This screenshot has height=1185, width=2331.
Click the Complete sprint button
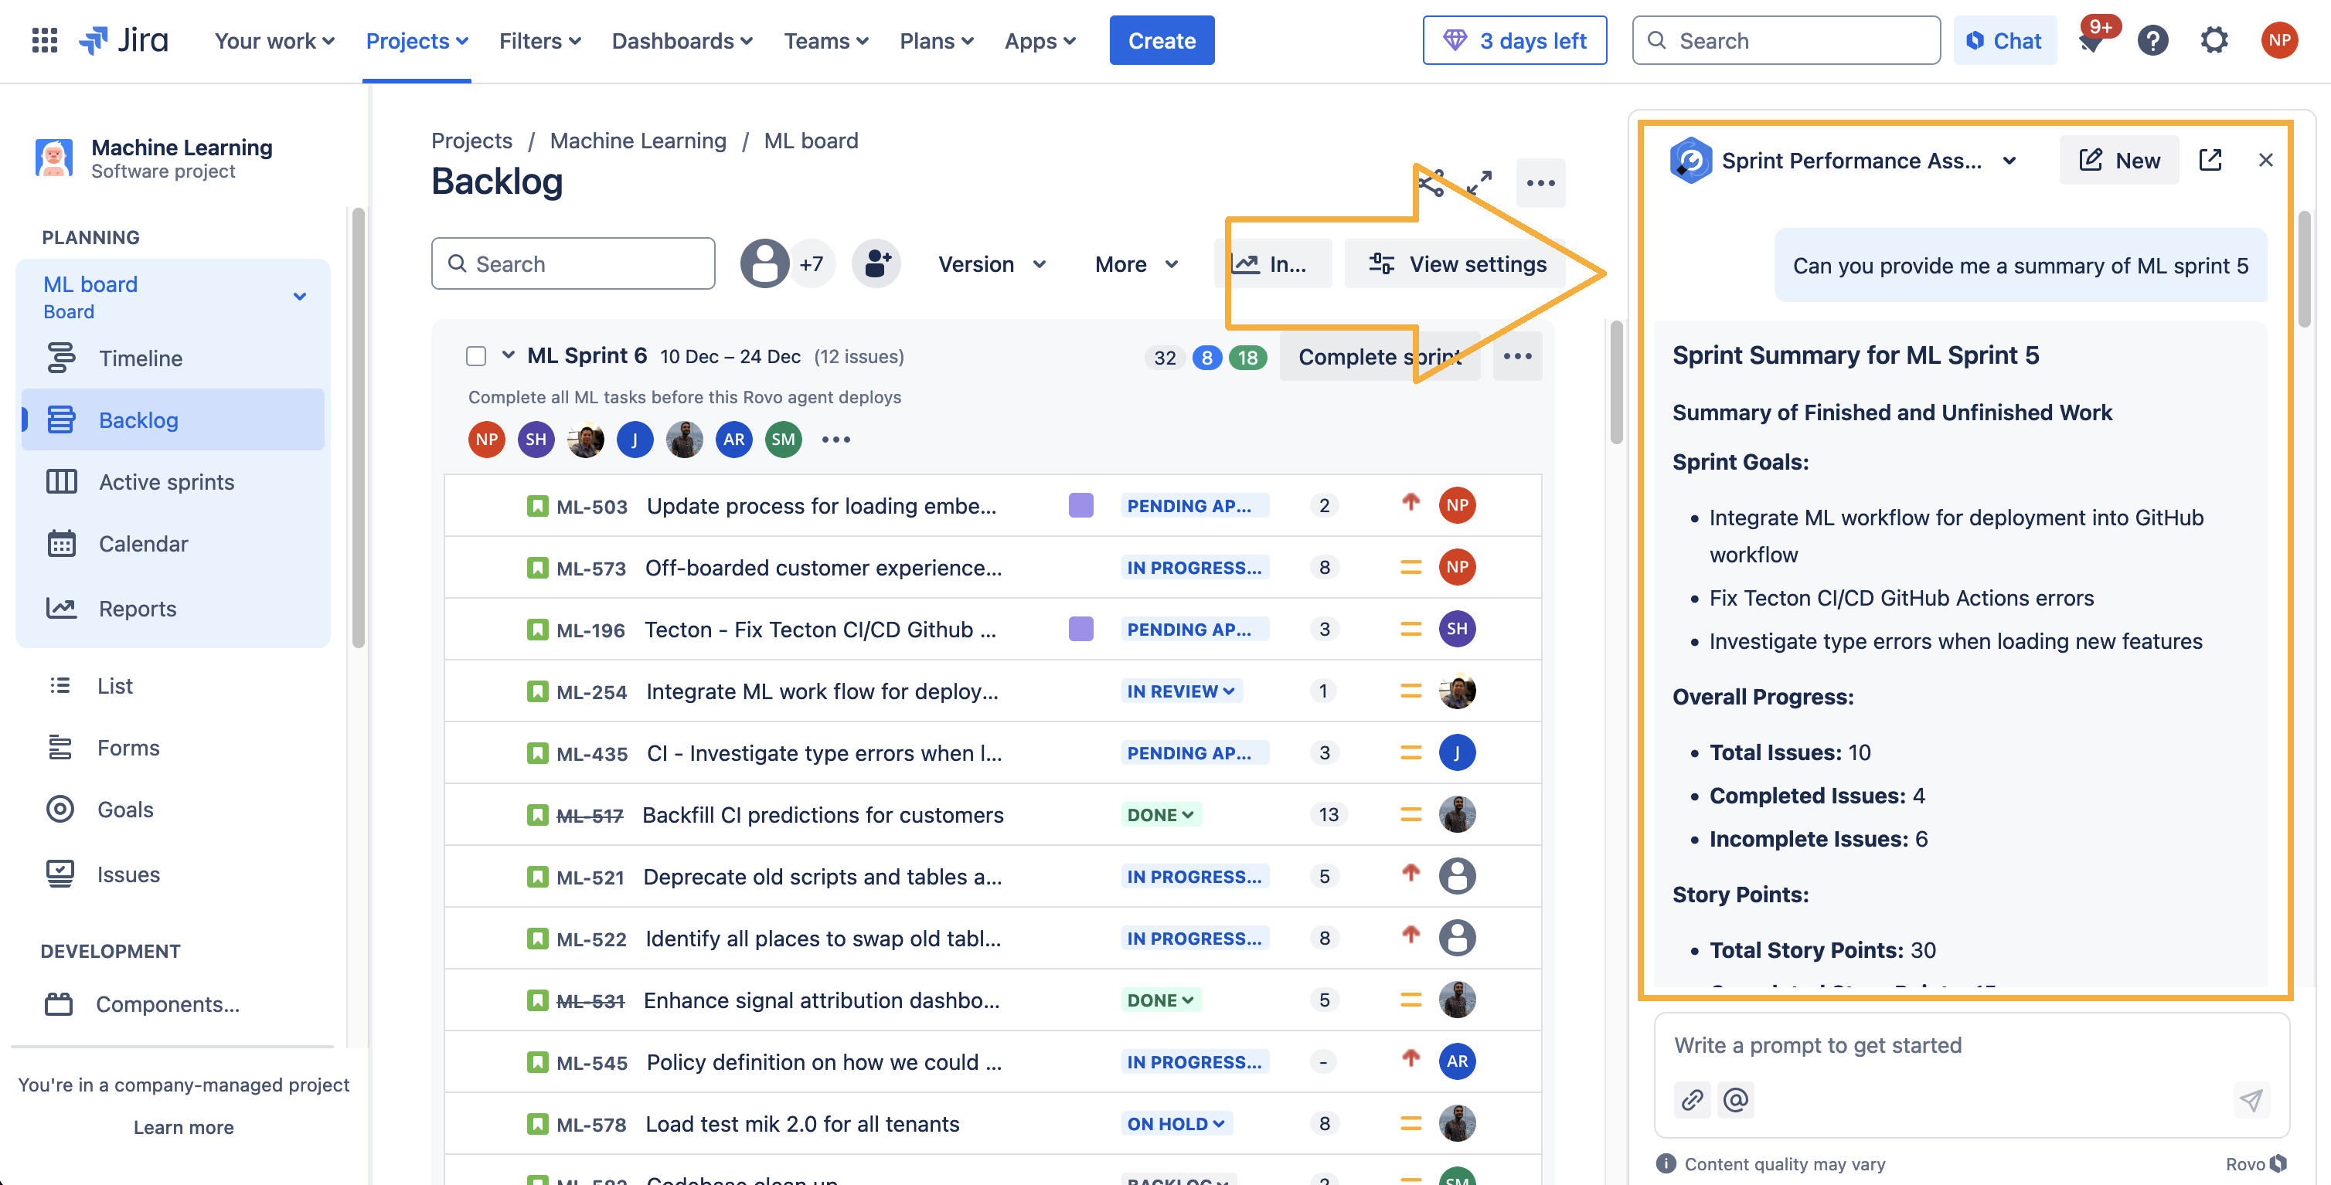[1379, 355]
